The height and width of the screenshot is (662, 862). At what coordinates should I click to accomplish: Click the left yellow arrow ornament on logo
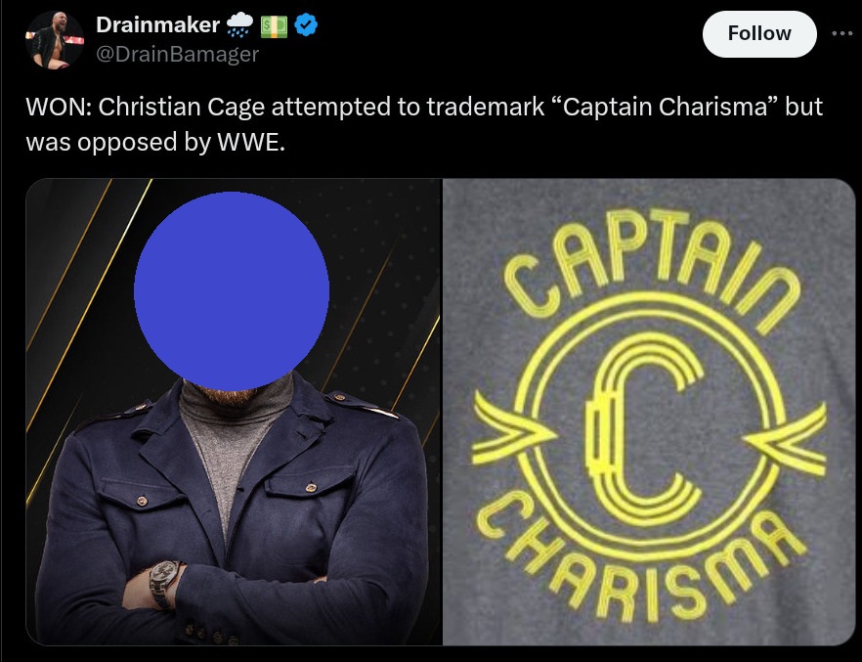pyautogui.click(x=514, y=429)
